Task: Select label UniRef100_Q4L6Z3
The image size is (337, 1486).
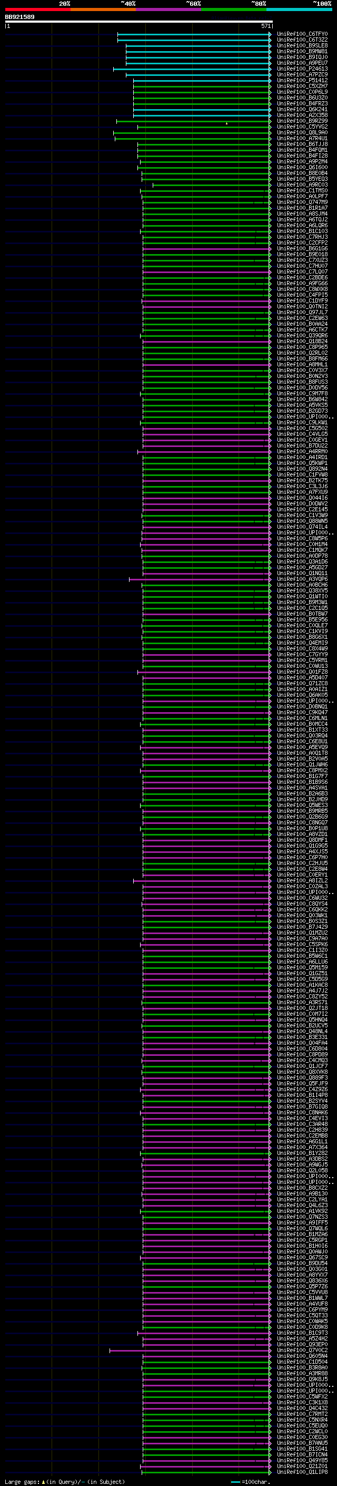Action: [302, 1205]
